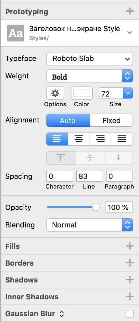Align text vertically to top
This screenshot has width=139, height=322.
[x=61, y=158]
